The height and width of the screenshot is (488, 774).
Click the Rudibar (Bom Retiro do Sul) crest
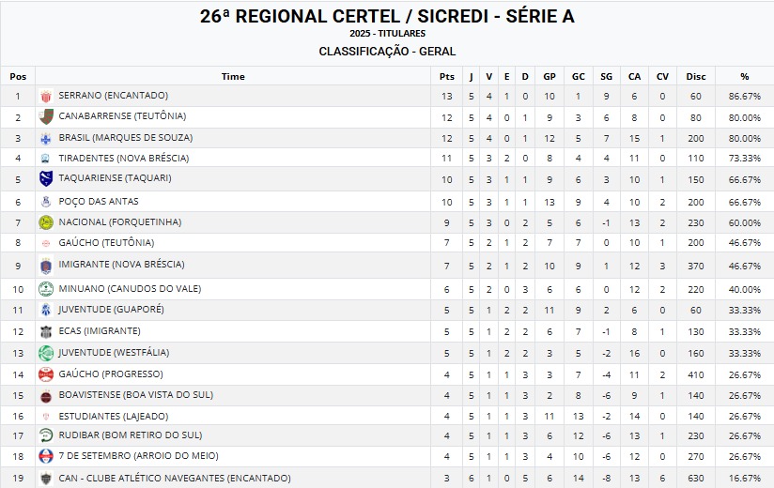coord(46,435)
